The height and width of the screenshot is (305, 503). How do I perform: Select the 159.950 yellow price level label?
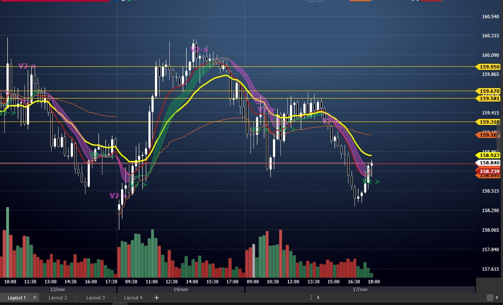click(x=489, y=67)
